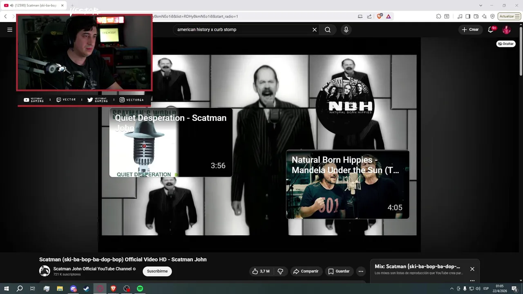Click the video title text
The height and width of the screenshot is (294, 523).
[123, 259]
